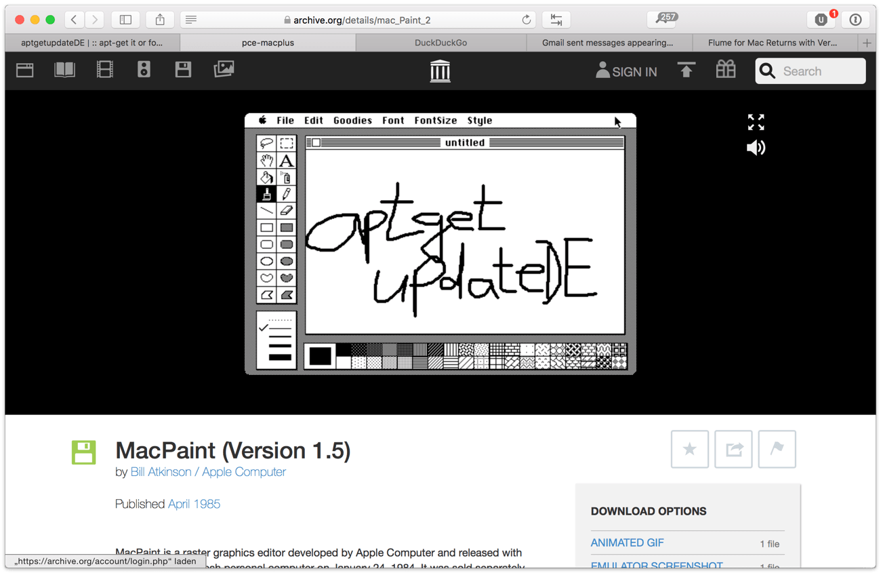Select the Pencil tool
The image size is (881, 573).
(287, 194)
